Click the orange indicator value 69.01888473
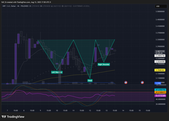Viewport: 169px width, 121px height. pos(160,92)
